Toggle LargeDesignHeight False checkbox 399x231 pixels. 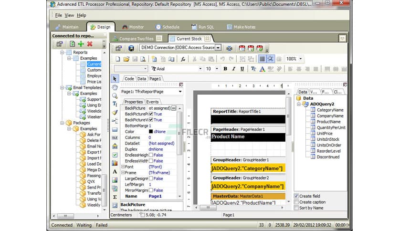[x=151, y=178]
